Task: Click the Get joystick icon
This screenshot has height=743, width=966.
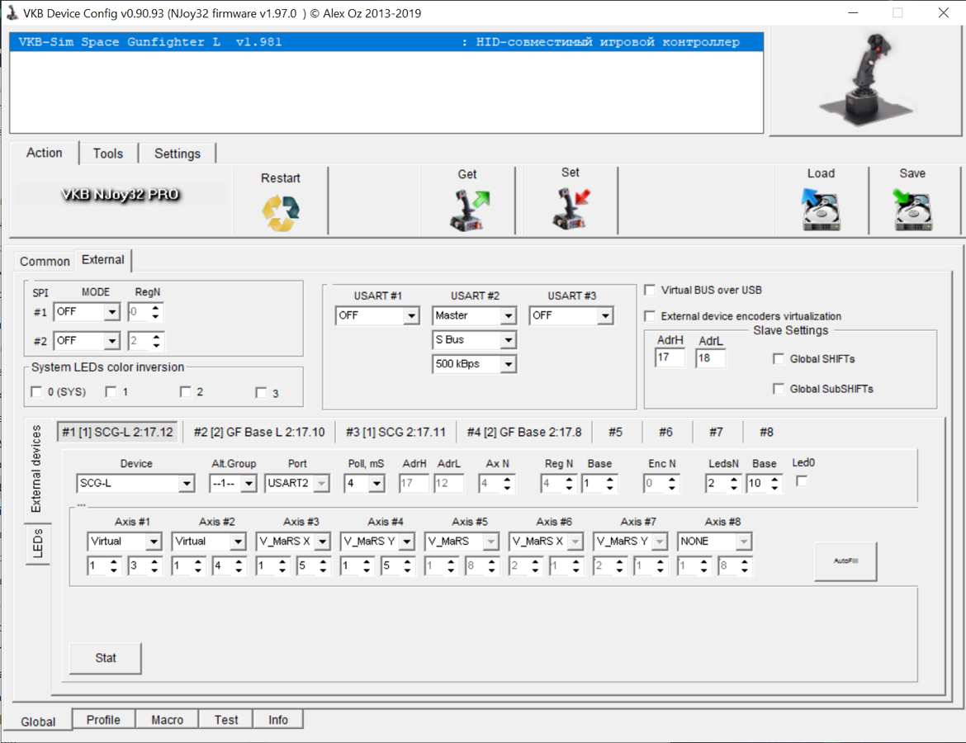Action: [470, 211]
